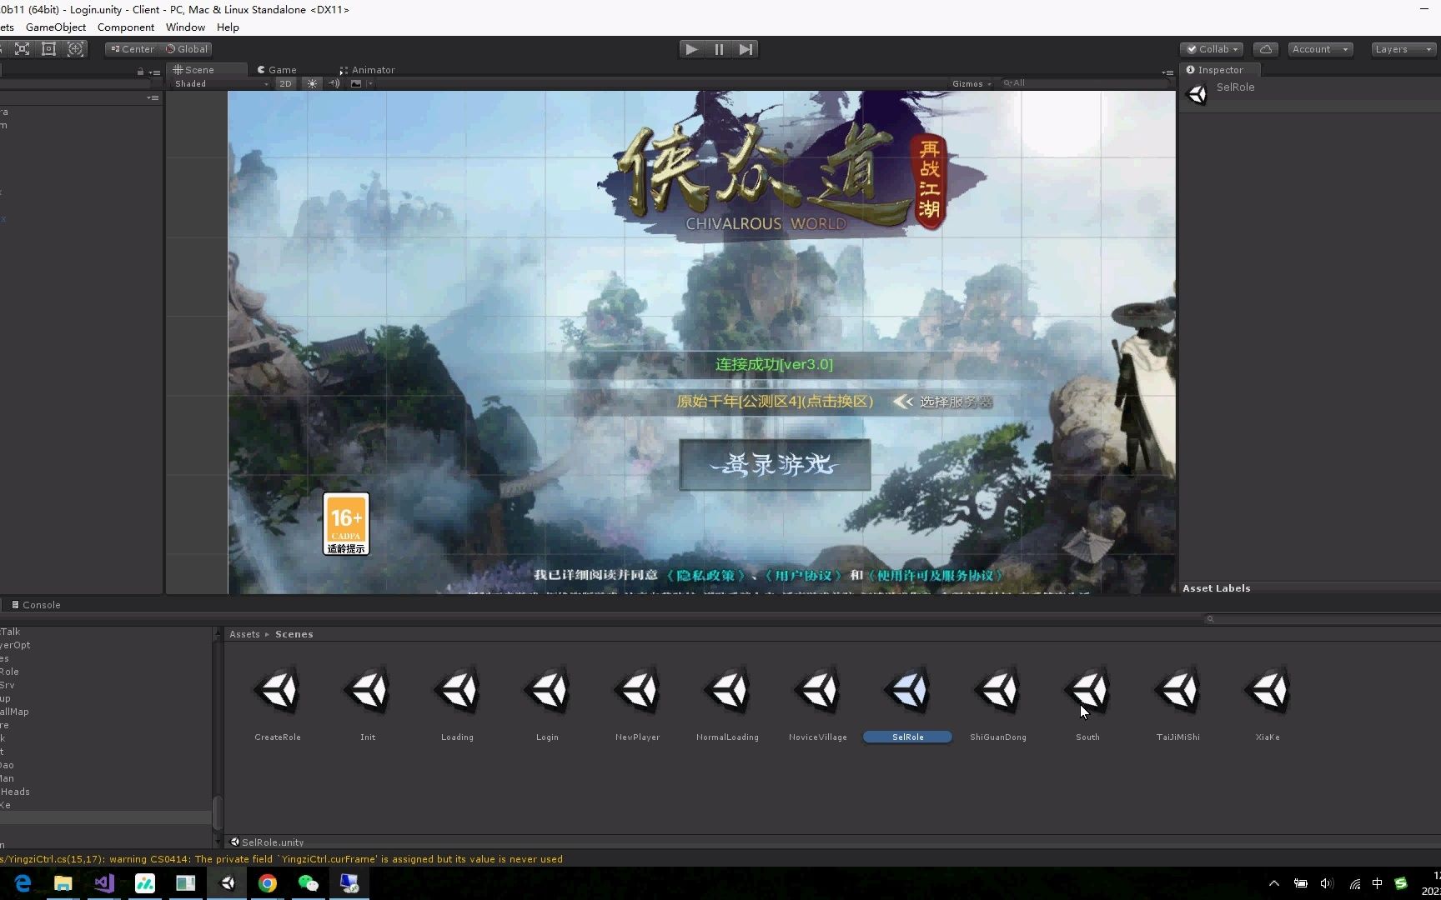Toggle scene effects image icon

click(x=356, y=83)
